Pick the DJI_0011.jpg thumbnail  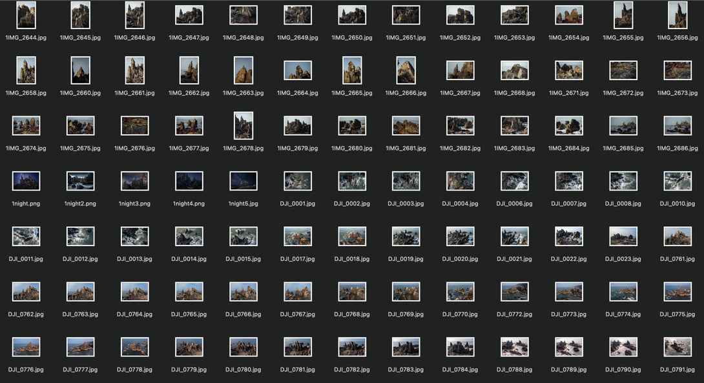point(26,236)
